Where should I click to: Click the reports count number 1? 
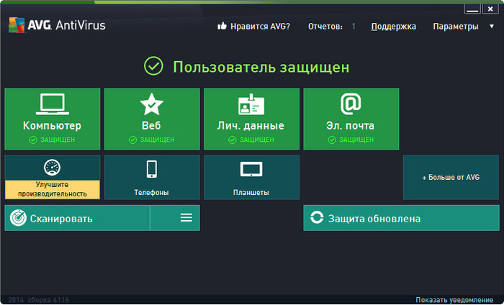(x=354, y=27)
